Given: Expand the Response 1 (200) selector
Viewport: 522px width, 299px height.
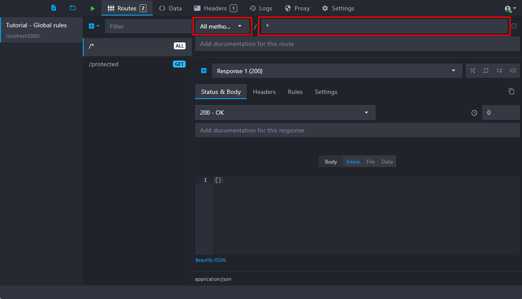Looking at the screenshot, I should [337, 71].
